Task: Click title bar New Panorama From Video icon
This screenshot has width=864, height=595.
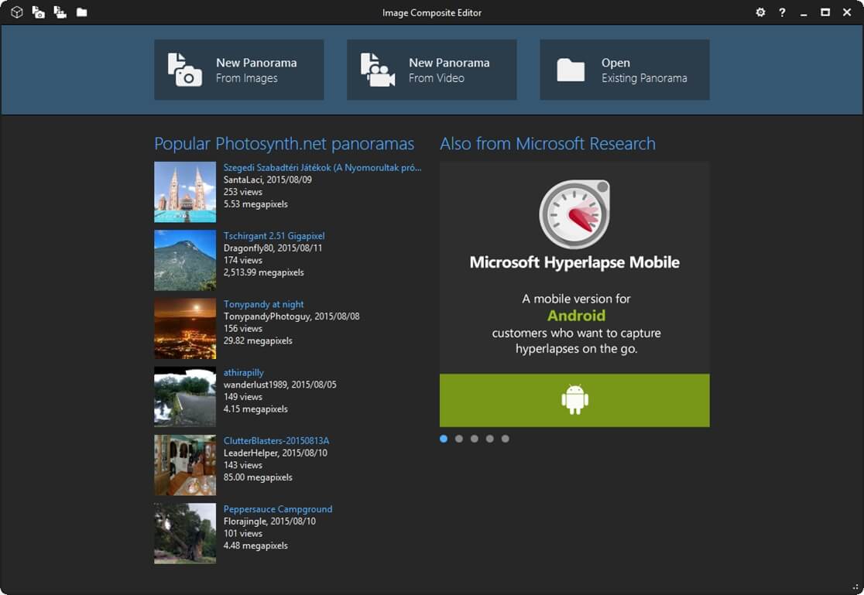Action: point(60,12)
